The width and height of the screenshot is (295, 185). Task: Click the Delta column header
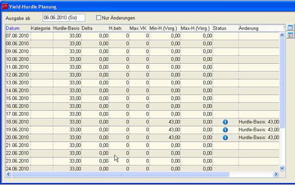95,28
